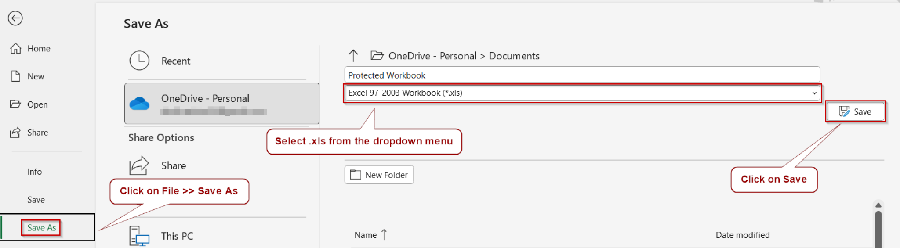Viewport: 900px width, 248px height.
Task: Go up one folder level arrow
Action: tap(353, 56)
